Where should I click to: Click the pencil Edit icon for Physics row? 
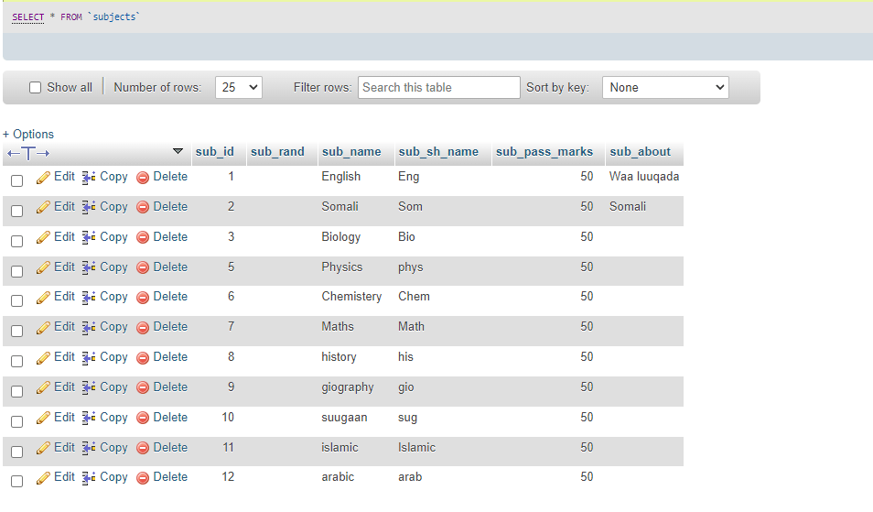43,268
